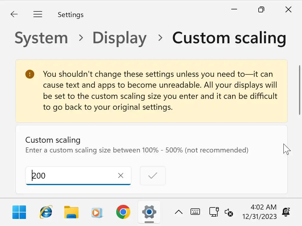This screenshot has height=226, width=302.
Task: Open the Settings navigation hamburger menu
Action: coord(38,14)
